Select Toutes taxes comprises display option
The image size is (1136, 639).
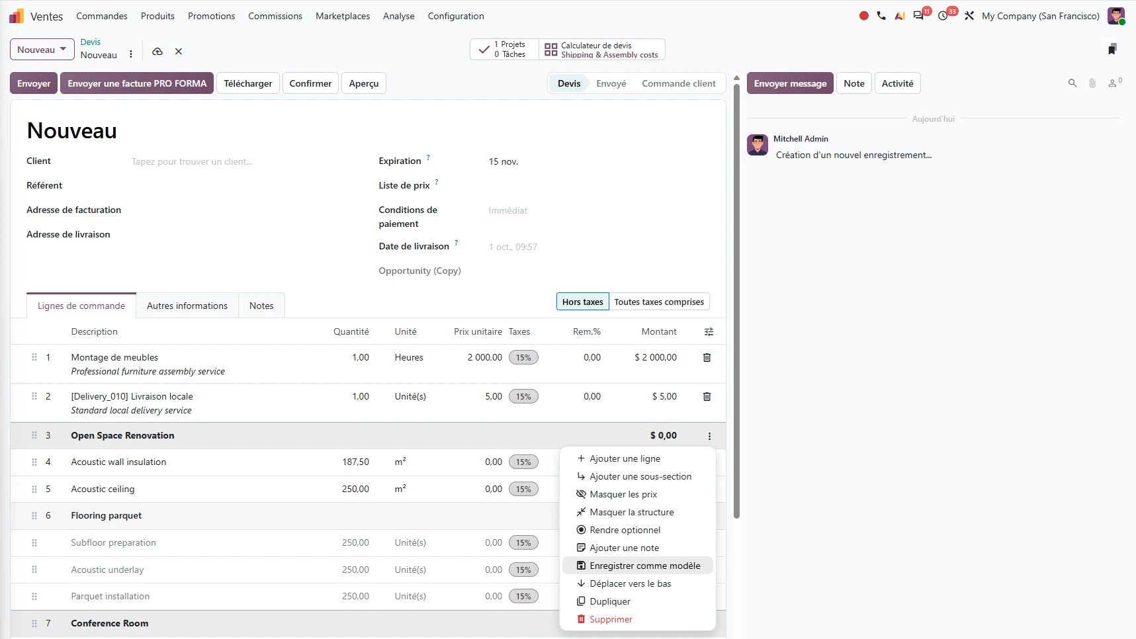(x=659, y=302)
